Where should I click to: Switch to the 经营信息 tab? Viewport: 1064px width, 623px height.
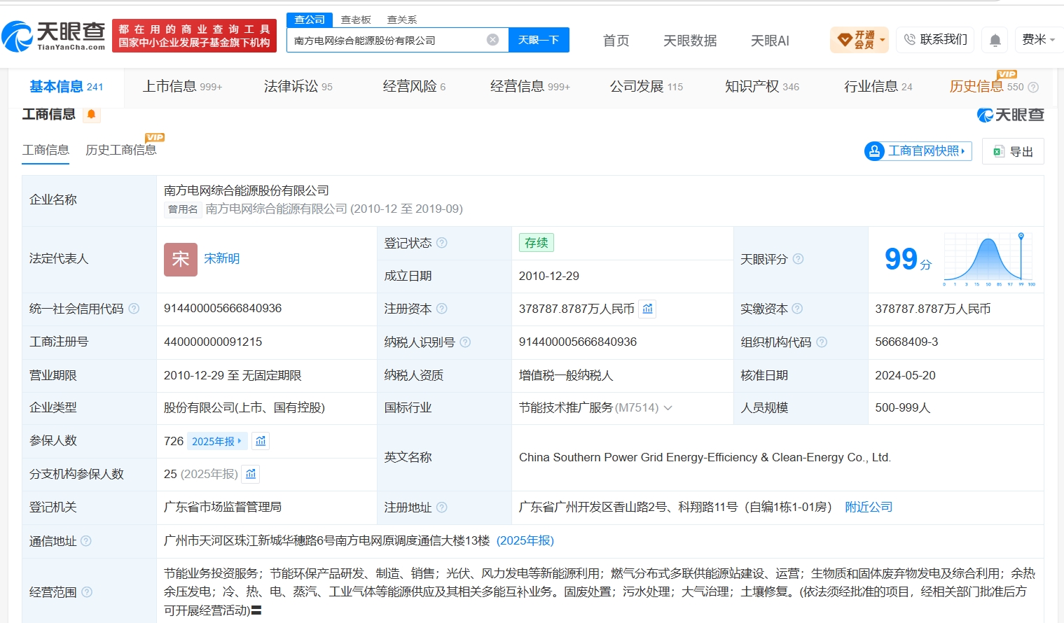tap(530, 87)
